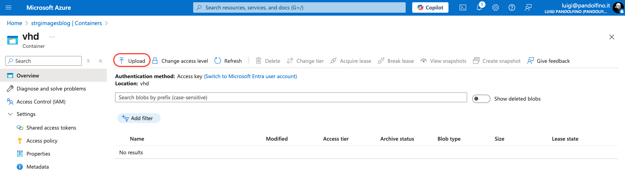The width and height of the screenshot is (625, 181).
Task: Open the Azure portal hamburger menu
Action: [x=8, y=7]
